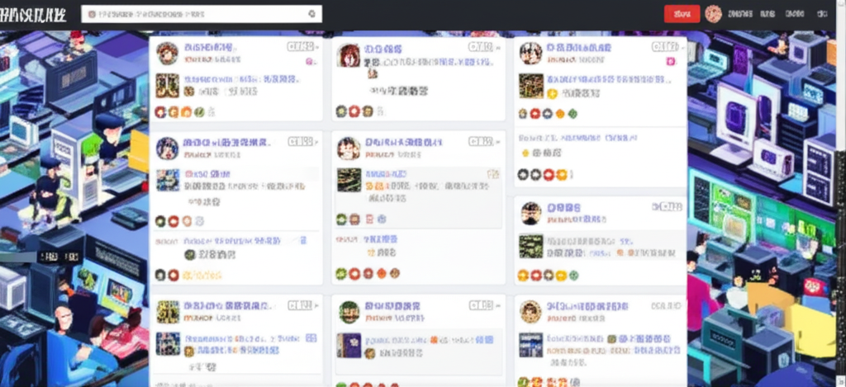
Task: Click the author avatar on the top-left card
Action: pos(167,54)
